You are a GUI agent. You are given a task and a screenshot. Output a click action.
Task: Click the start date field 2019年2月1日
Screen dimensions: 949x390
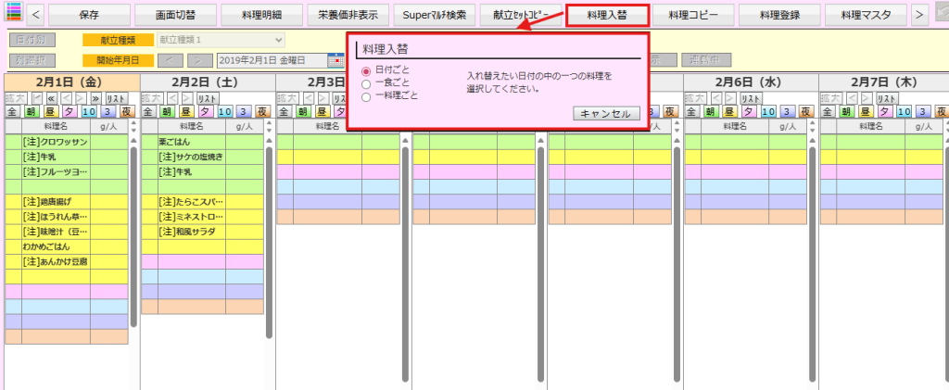272,61
